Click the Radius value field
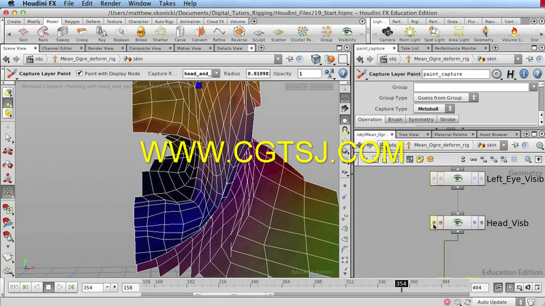 tap(258, 73)
